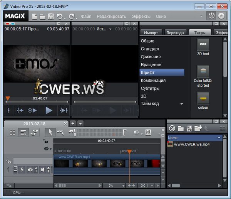Select the Шрифт title category
231x199 pixels.
162,73
